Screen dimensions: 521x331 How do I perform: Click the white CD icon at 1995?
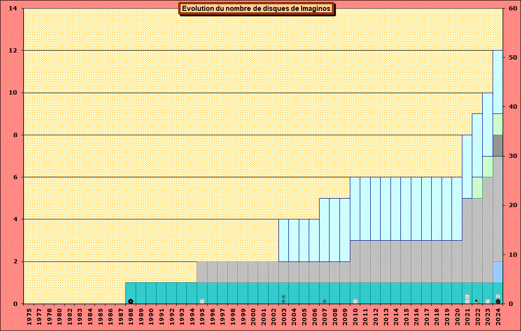coord(202,301)
